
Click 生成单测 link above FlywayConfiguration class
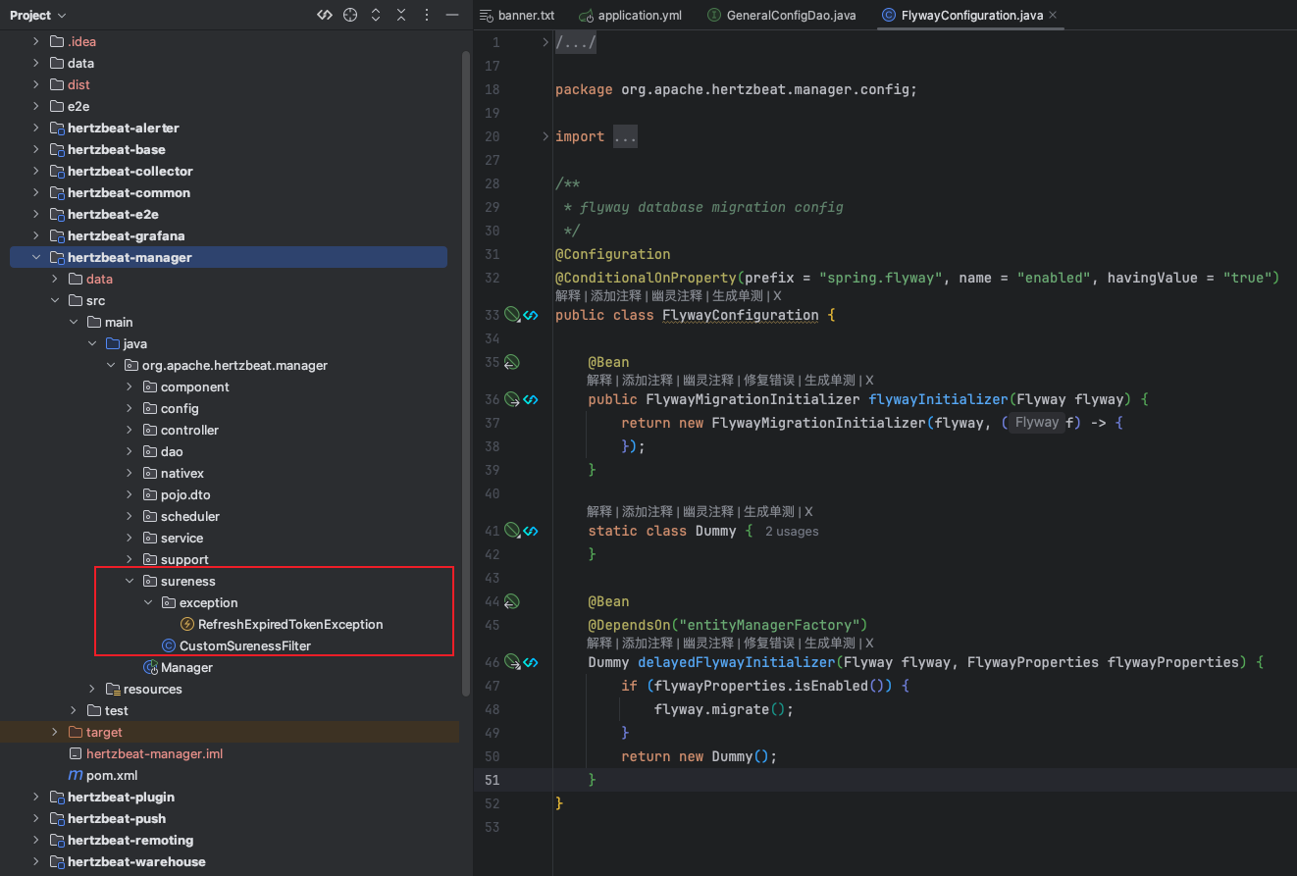[737, 295]
